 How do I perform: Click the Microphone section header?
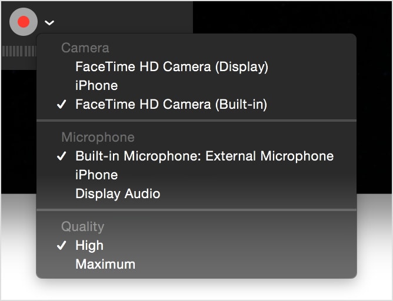pyautogui.click(x=98, y=138)
